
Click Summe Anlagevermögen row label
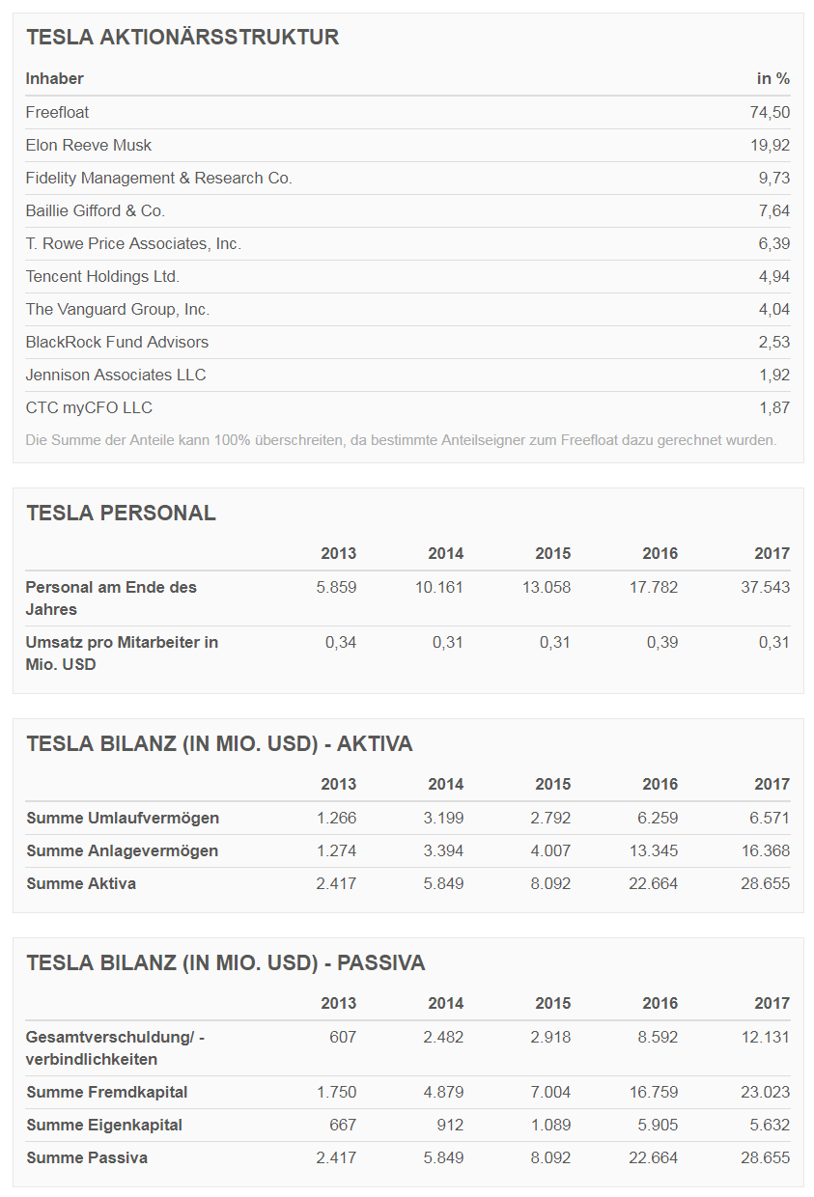[123, 850]
